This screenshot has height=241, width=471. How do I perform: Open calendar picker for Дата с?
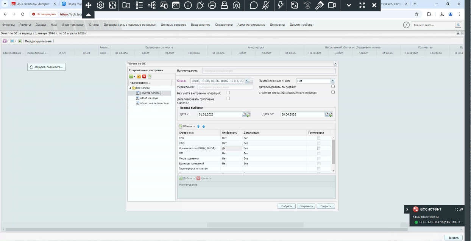click(x=244, y=114)
